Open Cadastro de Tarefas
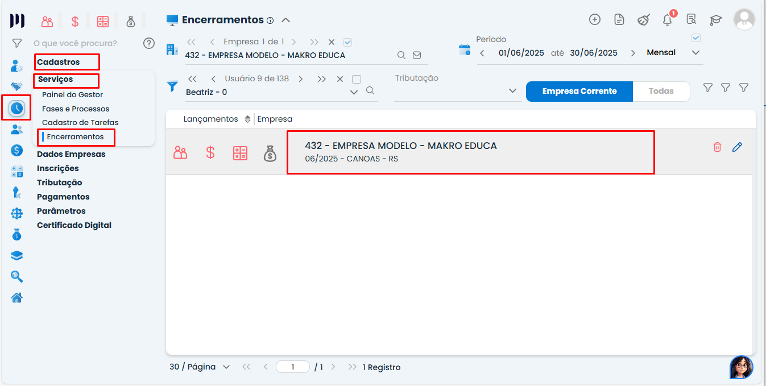Viewport: 766px width, 386px height. click(80, 122)
